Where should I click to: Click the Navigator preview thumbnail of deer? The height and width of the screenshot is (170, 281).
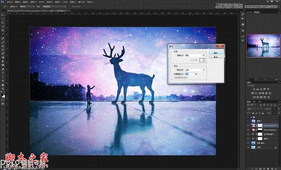tap(263, 46)
